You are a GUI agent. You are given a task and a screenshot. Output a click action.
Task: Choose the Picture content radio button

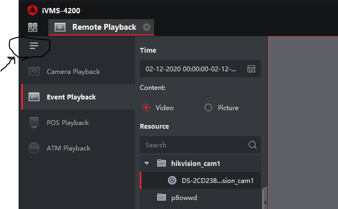(208, 107)
